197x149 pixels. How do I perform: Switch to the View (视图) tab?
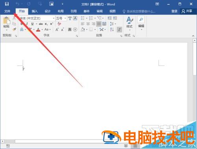click(x=113, y=11)
